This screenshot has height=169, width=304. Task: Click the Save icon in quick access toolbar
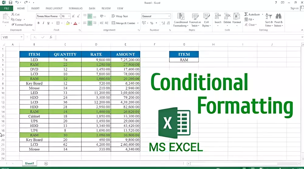pos(10,2)
